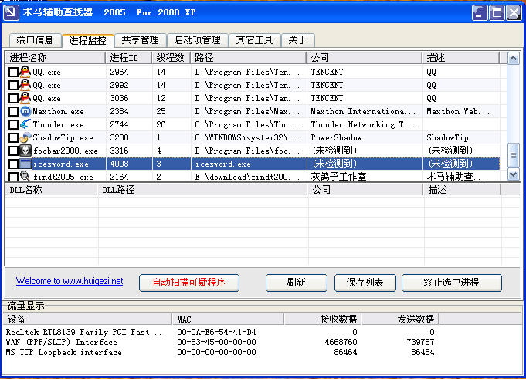Switch to the 端口信息 tab
The image size is (526, 379).
[35, 40]
